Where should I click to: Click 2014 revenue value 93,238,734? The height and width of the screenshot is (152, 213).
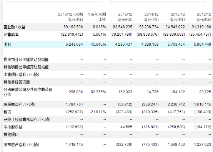tap(149, 27)
